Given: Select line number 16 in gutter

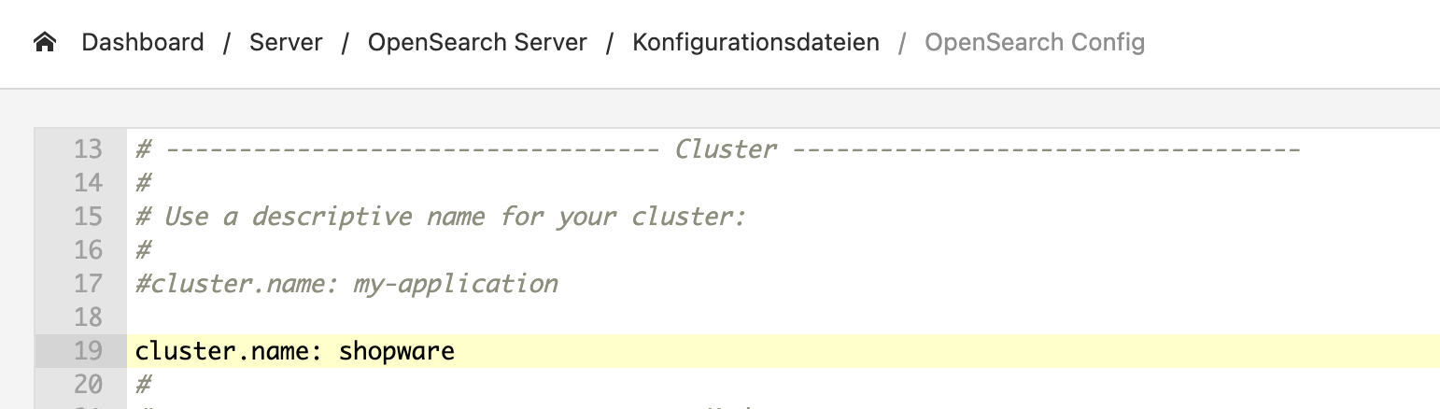Looking at the screenshot, I should [x=88, y=250].
